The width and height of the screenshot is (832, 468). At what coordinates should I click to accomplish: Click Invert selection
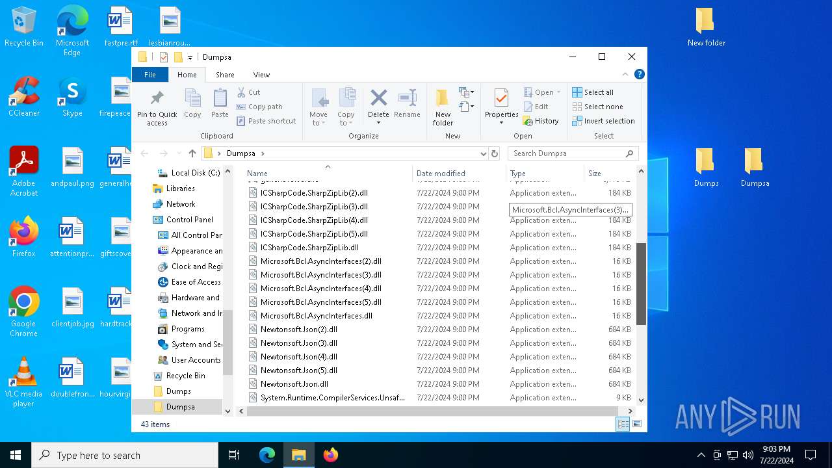coord(603,121)
